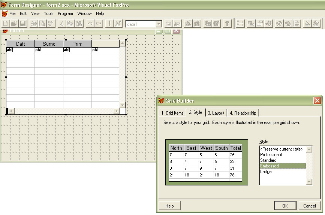Click OK in Grid Builder
This screenshot has height=215, width=325.
pos(285,206)
